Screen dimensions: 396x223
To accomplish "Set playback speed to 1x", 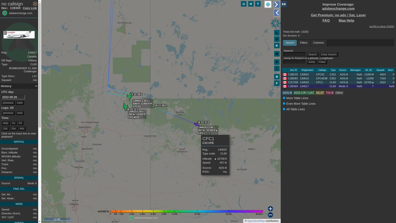I will point(14,123).
